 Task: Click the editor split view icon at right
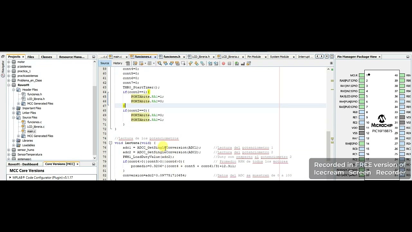coord(331,63)
